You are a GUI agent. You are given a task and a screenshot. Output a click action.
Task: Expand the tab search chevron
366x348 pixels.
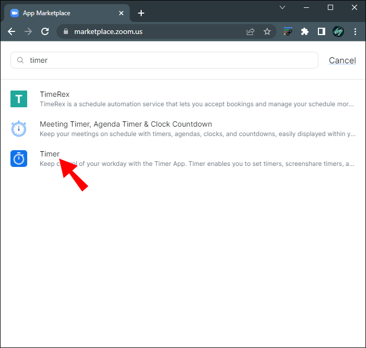click(282, 7)
